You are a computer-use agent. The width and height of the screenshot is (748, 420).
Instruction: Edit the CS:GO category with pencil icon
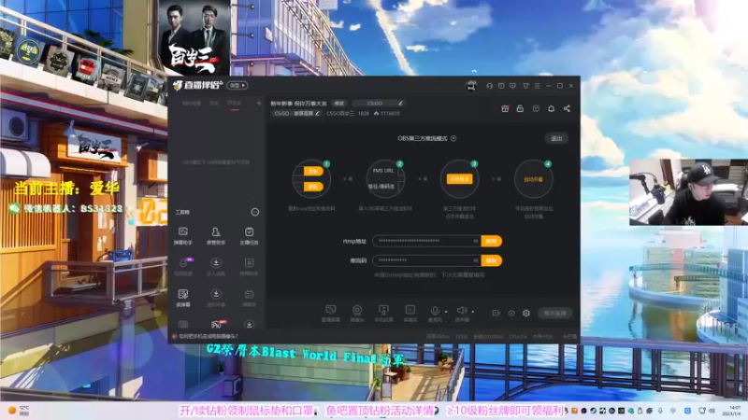coord(401,103)
